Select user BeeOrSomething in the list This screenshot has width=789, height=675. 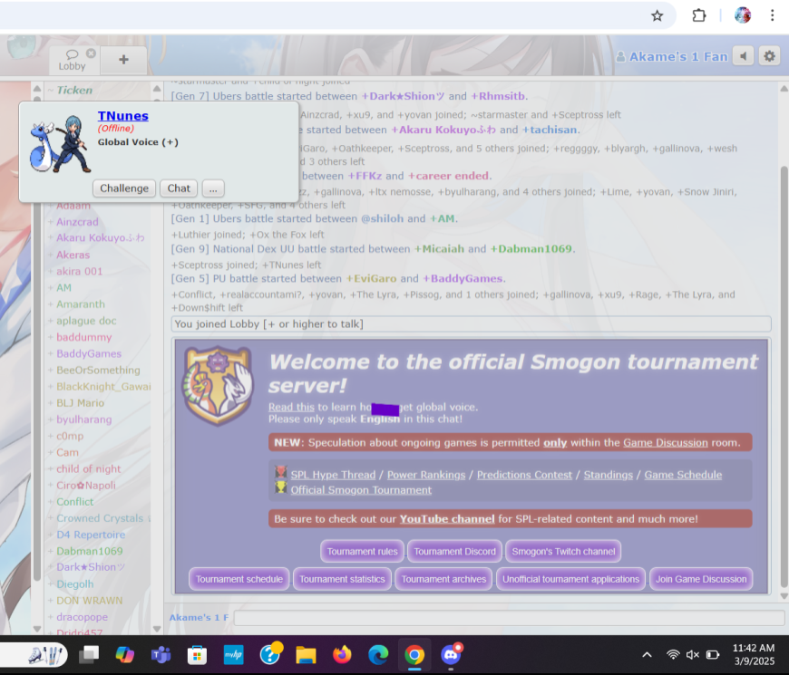pos(98,370)
